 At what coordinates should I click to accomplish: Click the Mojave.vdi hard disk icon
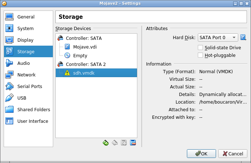[67, 47]
